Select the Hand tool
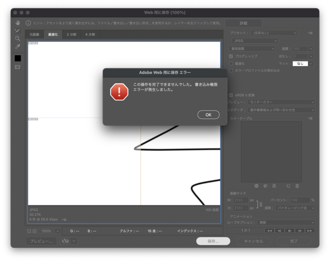 tap(18, 23)
